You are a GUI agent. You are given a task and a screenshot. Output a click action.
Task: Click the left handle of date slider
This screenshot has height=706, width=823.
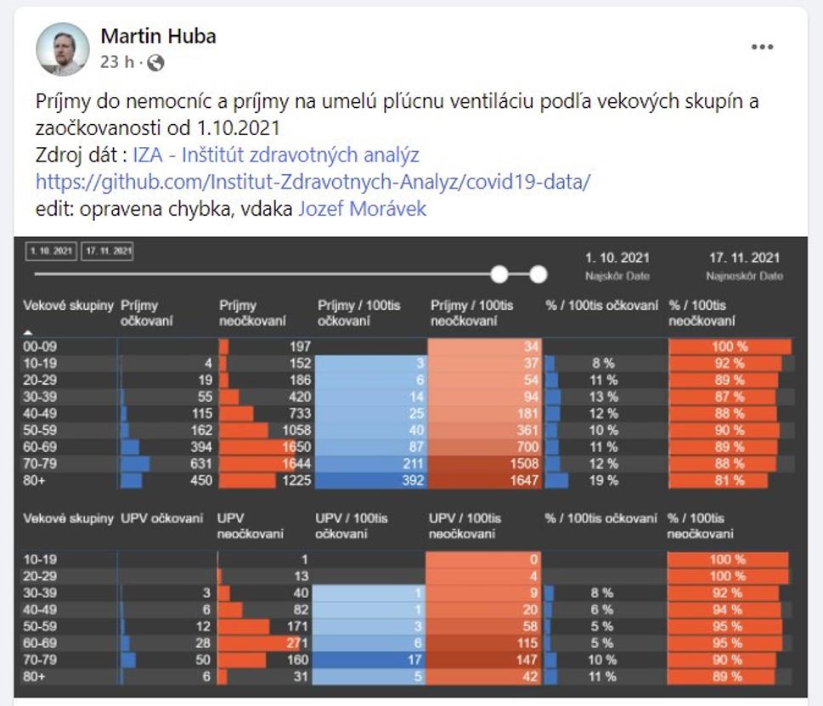[x=499, y=274]
